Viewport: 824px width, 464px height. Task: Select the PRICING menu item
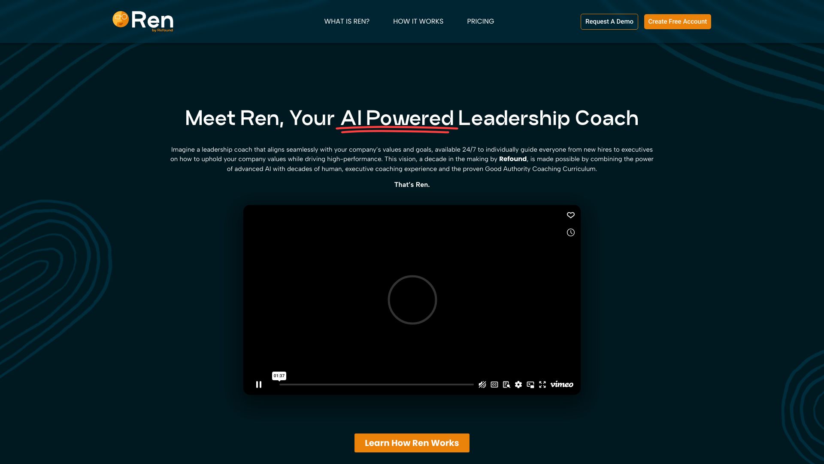(481, 21)
